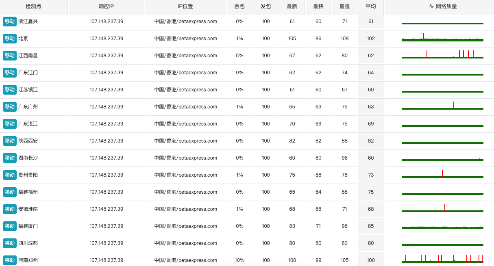Select the 浙江嘉兴 location text
The height and width of the screenshot is (266, 494).
(x=28, y=22)
